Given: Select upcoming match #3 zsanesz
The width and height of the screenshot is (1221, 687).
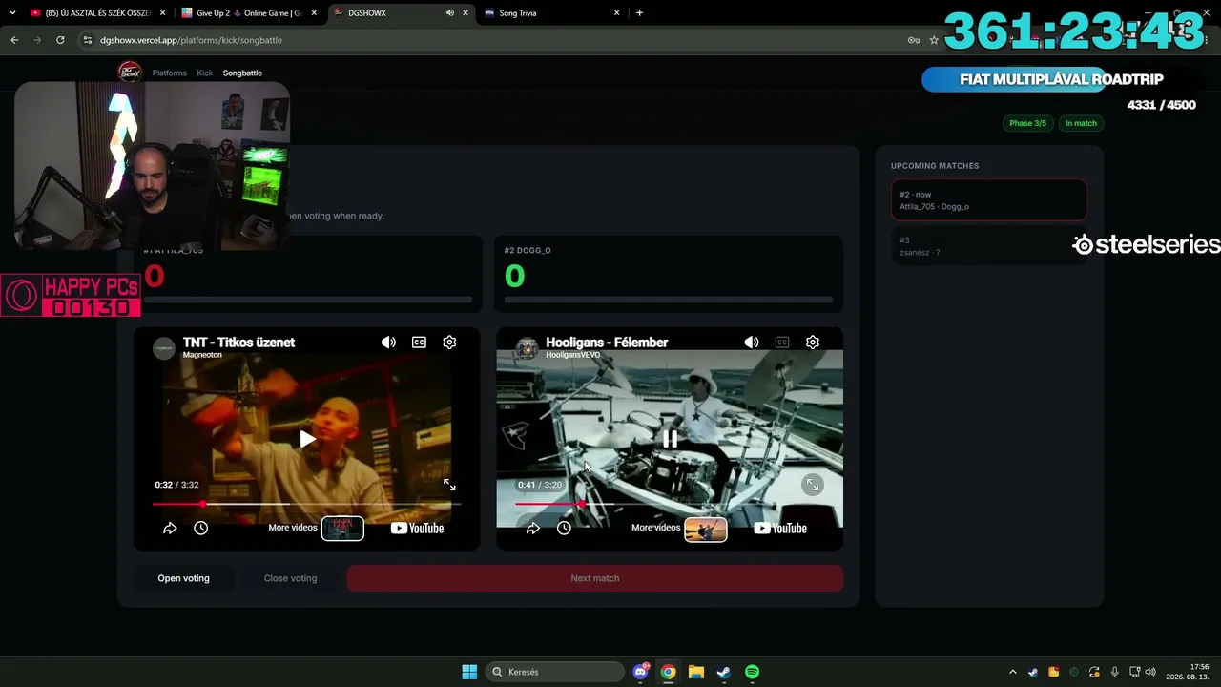Looking at the screenshot, I should click(989, 246).
